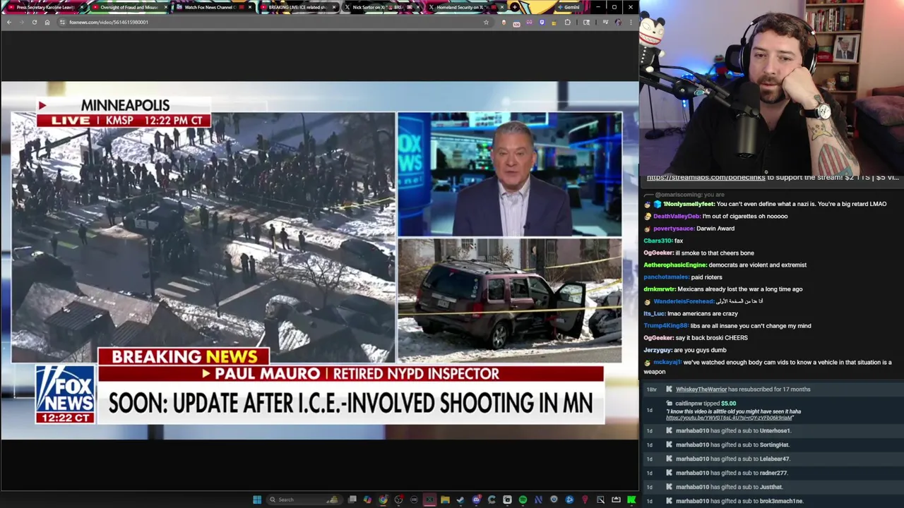Click username povertysauce in chat
This screenshot has height=508, width=904.
[674, 229]
